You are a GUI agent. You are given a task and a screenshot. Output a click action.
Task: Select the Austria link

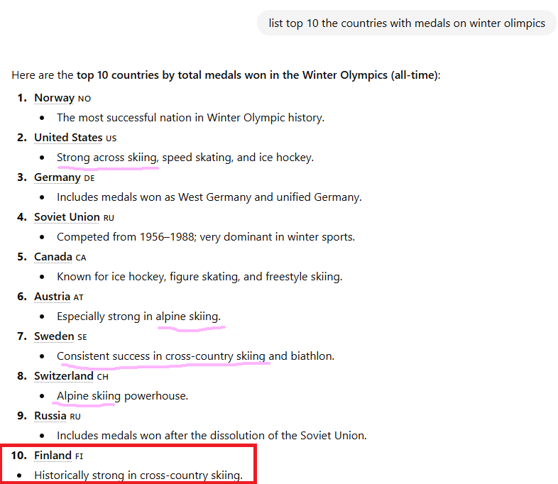coord(53,297)
